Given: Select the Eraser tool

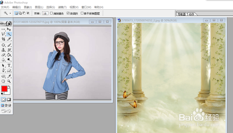Looking at the screenshot, I should [x=3, y=55].
